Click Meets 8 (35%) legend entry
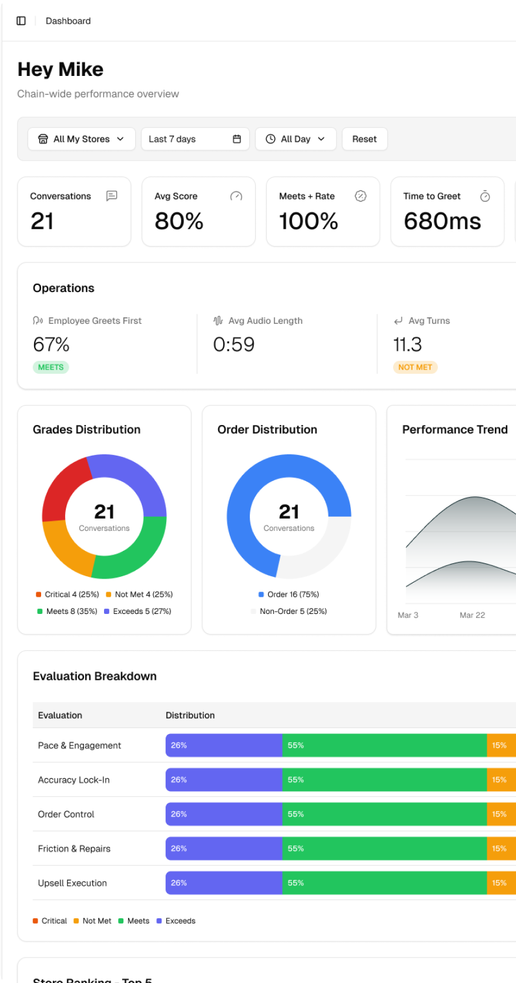 (x=67, y=611)
